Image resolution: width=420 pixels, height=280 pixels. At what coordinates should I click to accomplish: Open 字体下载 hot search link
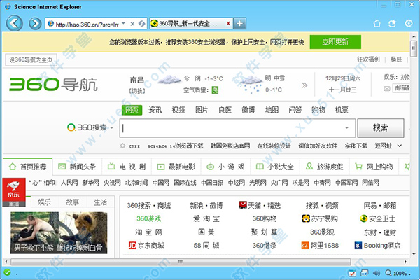pyautogui.click(x=356, y=146)
